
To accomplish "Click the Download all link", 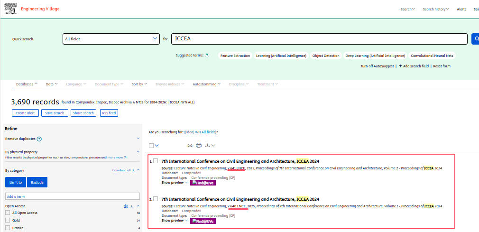I will pyautogui.click(x=121, y=170).
